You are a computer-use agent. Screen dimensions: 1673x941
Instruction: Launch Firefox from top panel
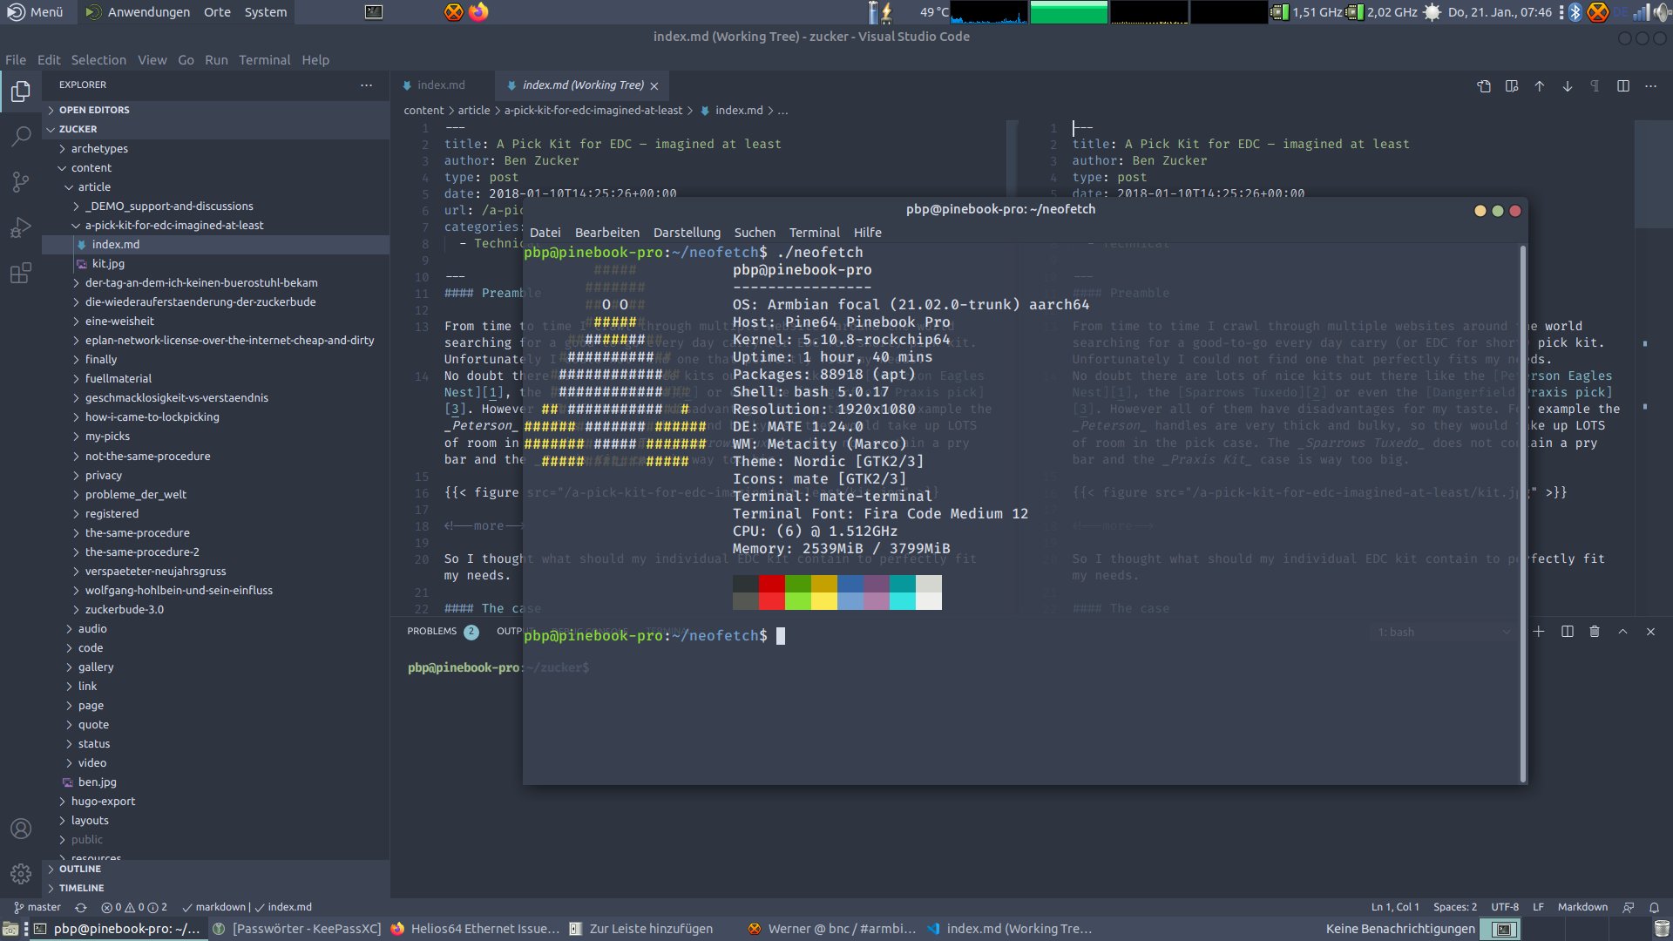click(x=478, y=12)
